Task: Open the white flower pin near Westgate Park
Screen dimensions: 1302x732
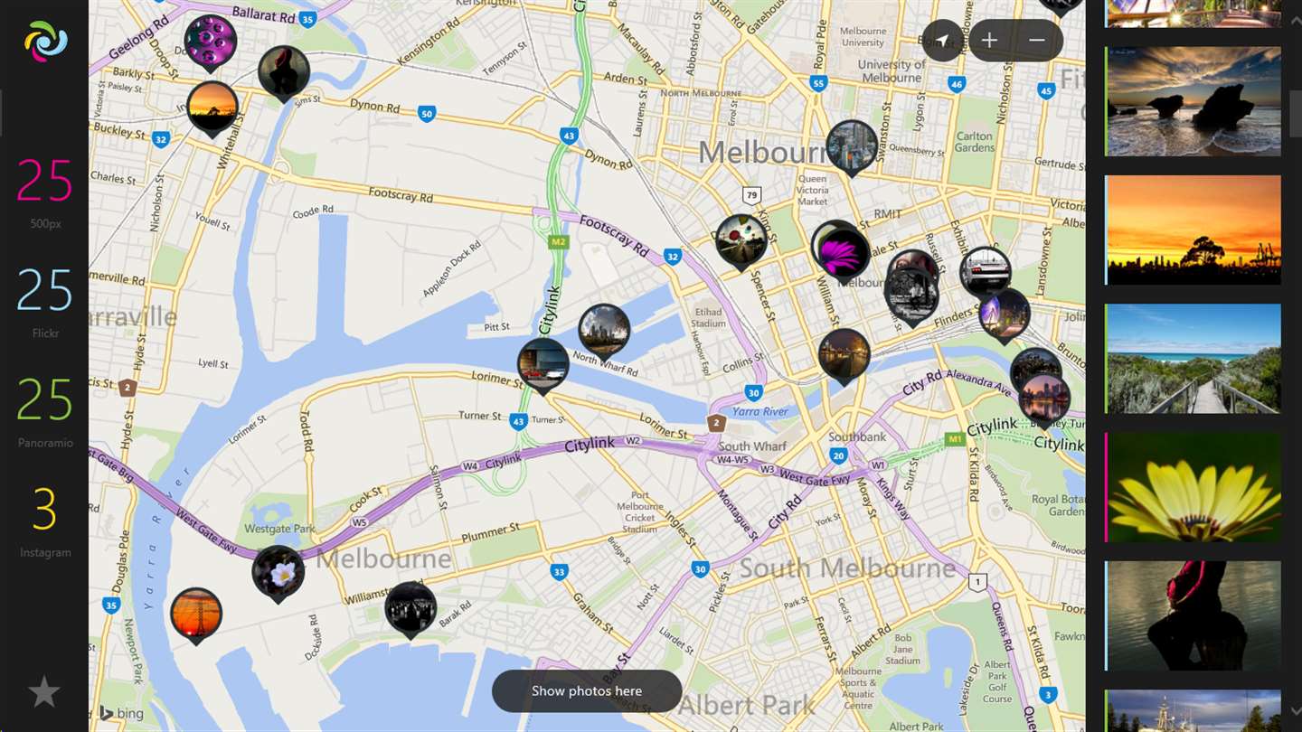Action: (278, 574)
